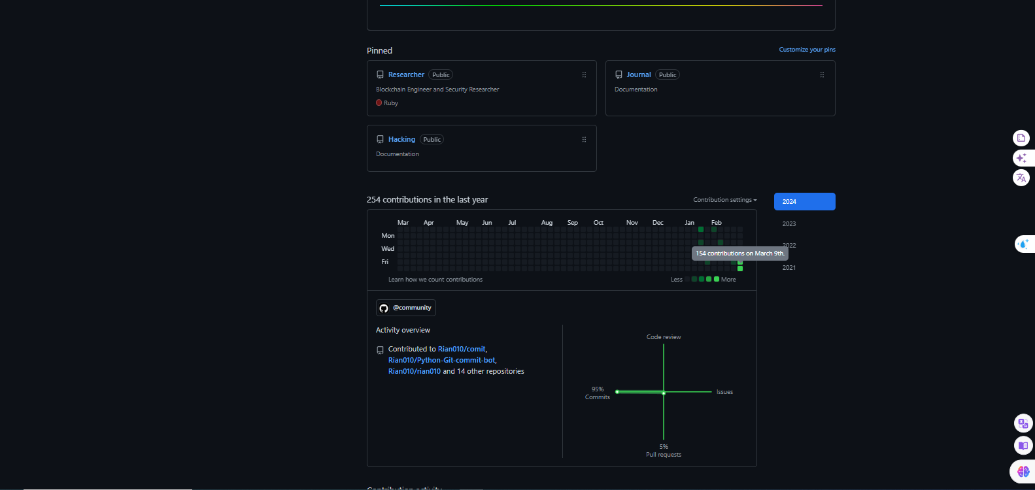Click repository icon beside Contributed to
This screenshot has width=1035, height=490.
(380, 350)
